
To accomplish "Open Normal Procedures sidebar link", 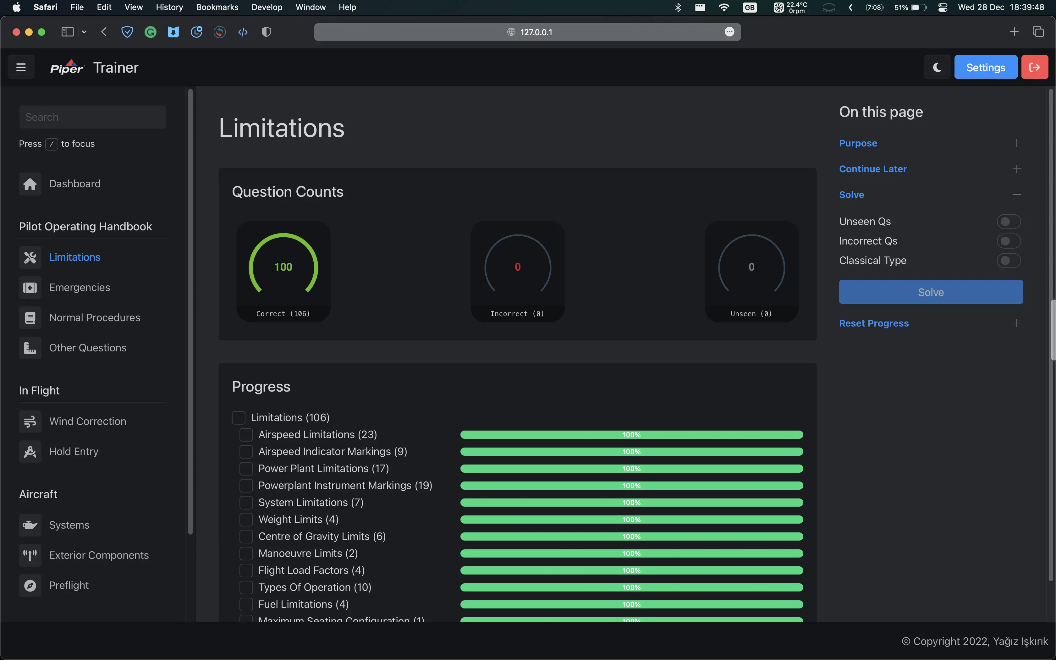I will 94,317.
